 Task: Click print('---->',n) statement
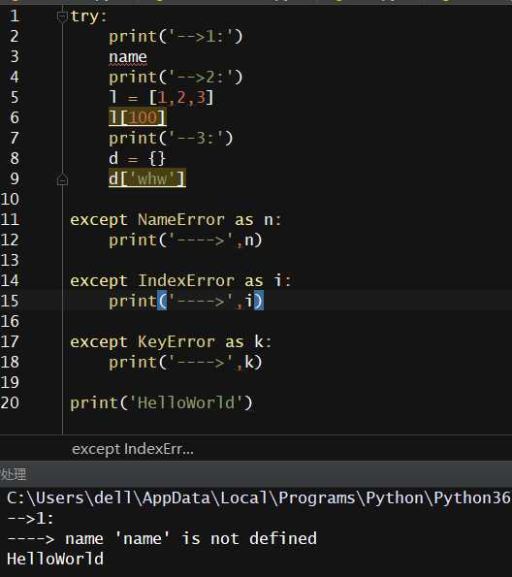point(185,240)
